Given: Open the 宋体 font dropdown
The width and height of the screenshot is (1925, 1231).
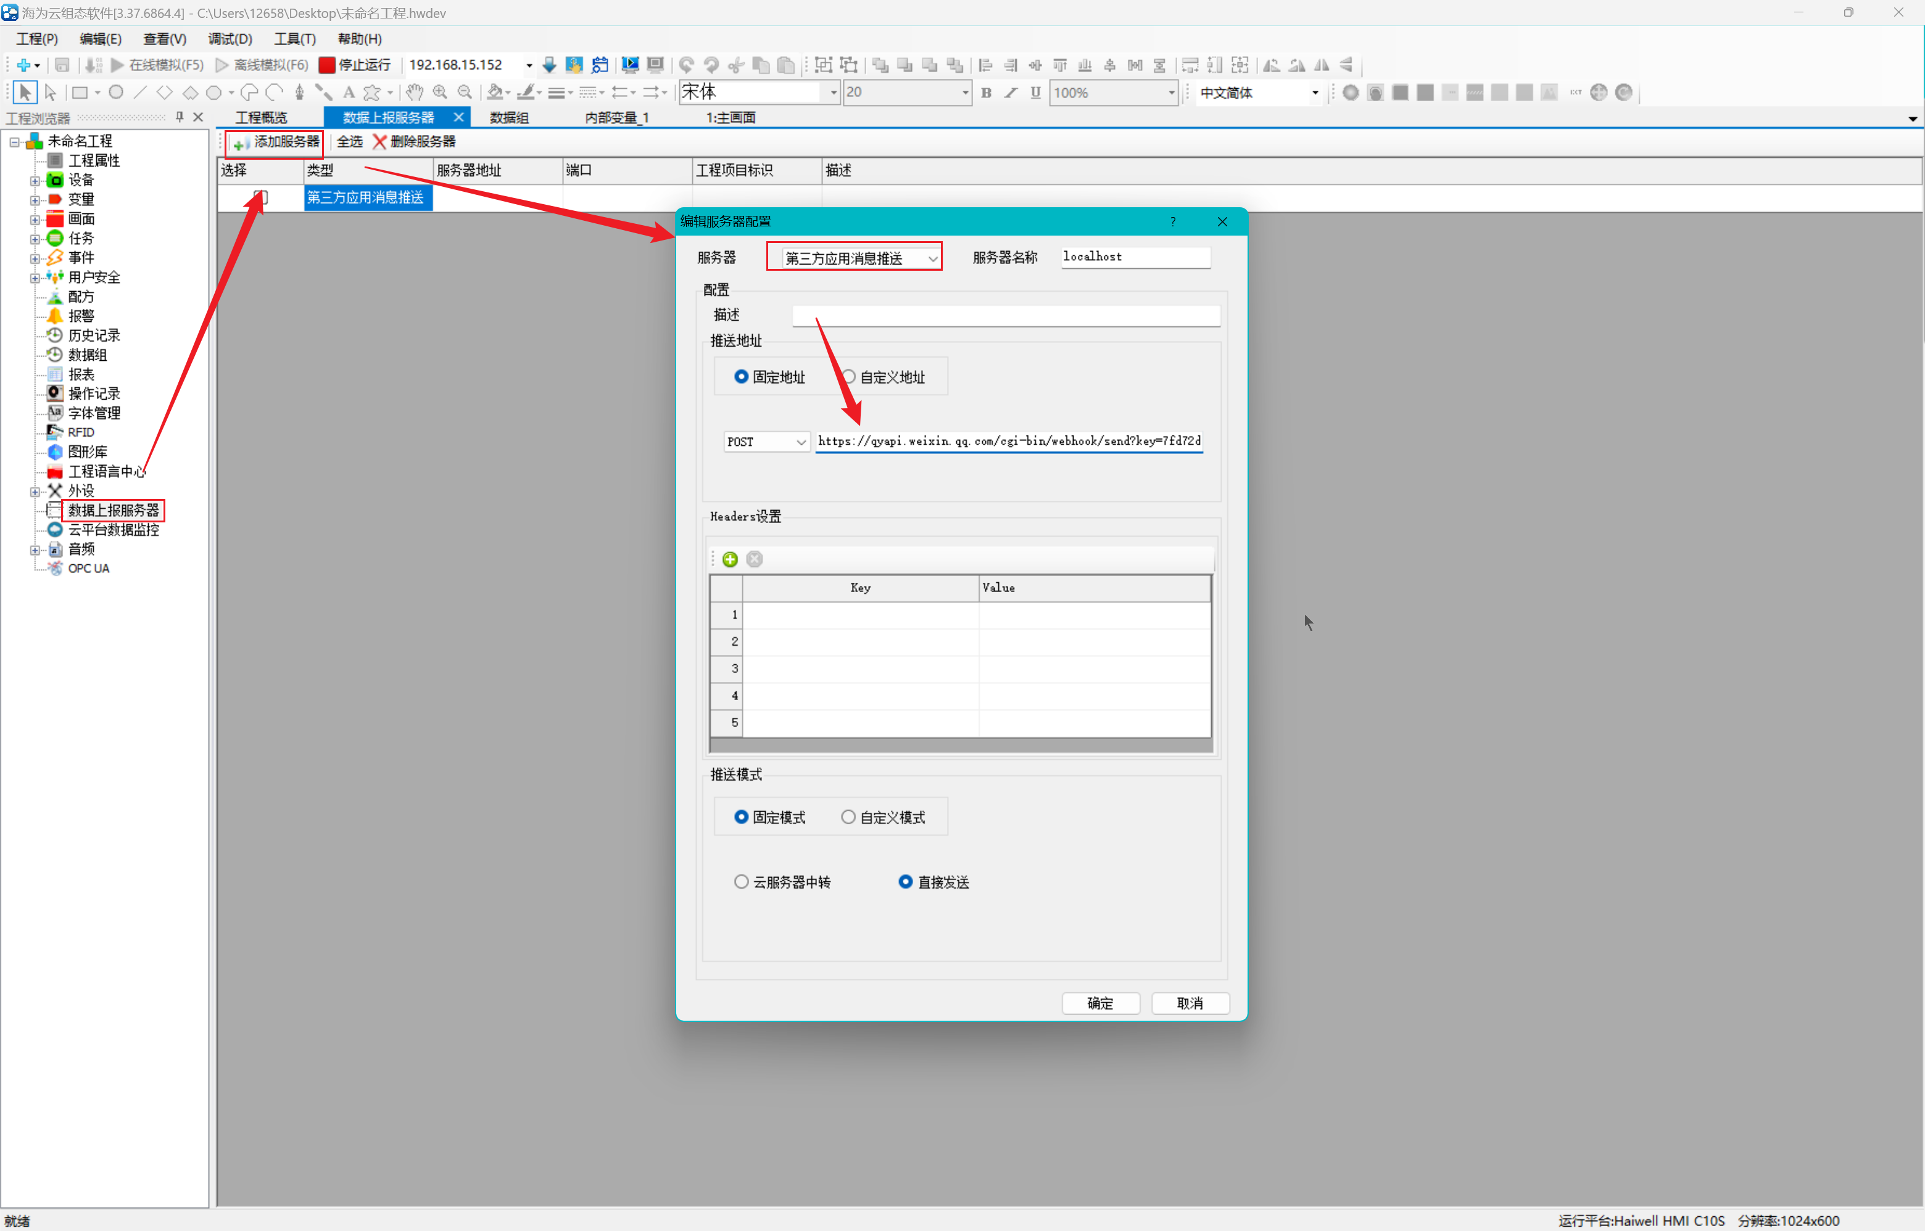Looking at the screenshot, I should (832, 93).
